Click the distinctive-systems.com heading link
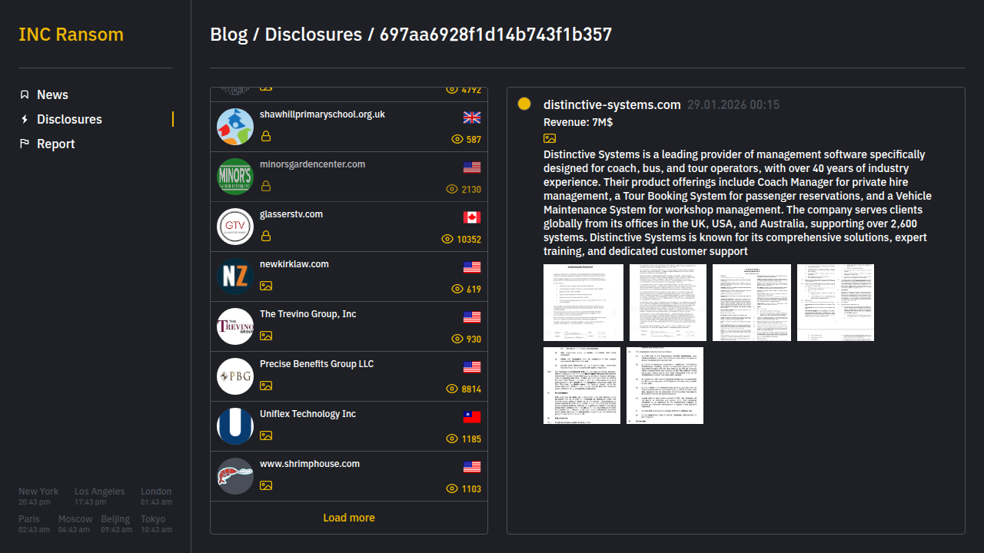 coord(612,104)
